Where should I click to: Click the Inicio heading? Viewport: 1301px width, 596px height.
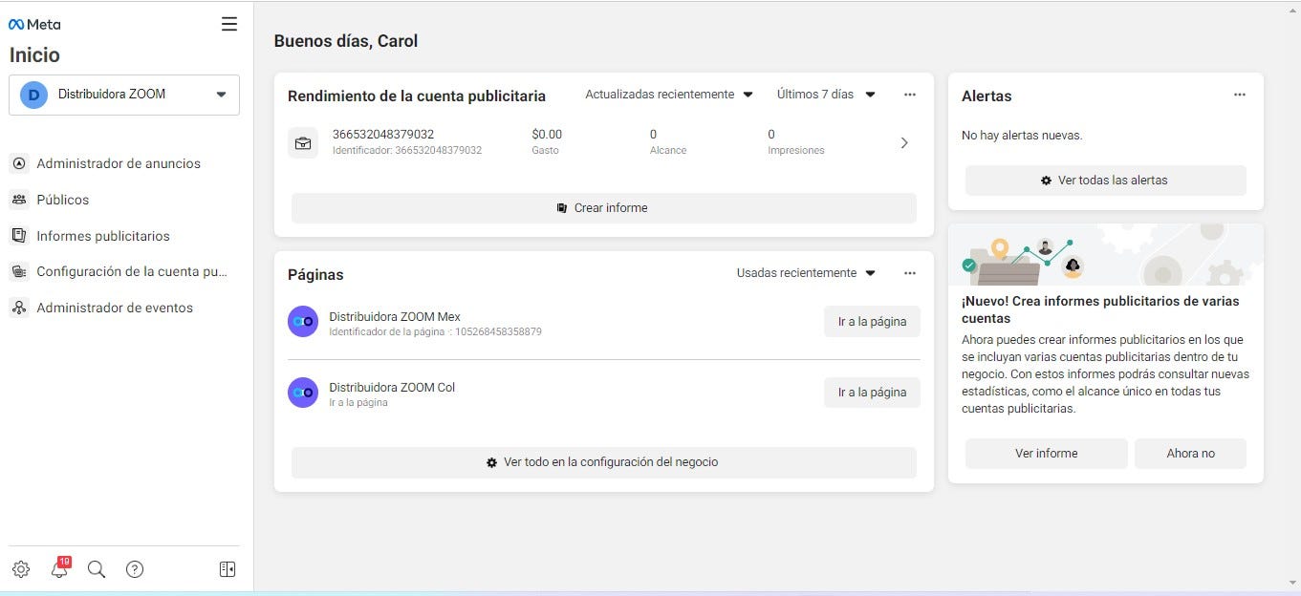click(x=34, y=55)
